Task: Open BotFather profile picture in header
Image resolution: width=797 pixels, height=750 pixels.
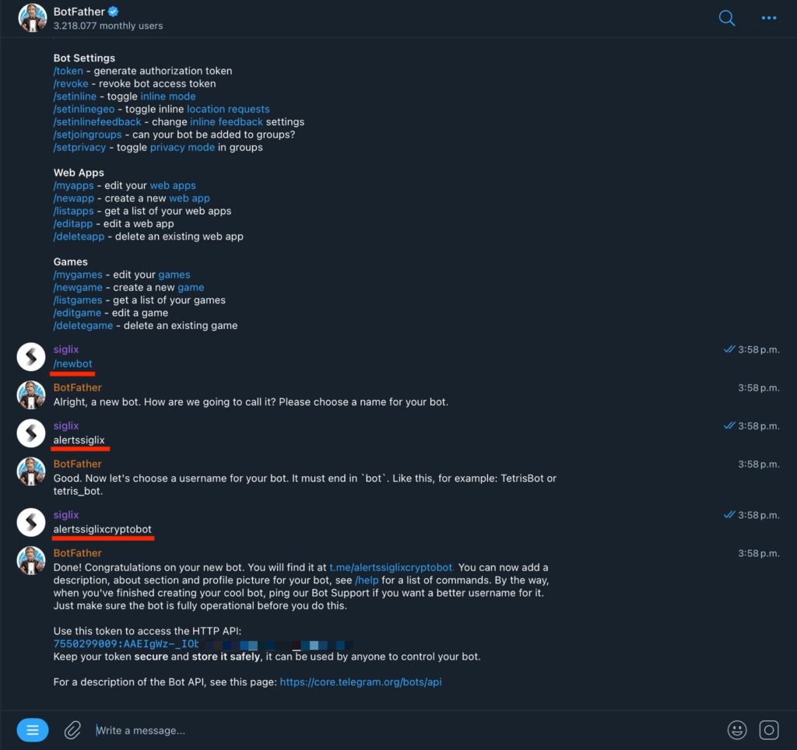Action: [x=32, y=18]
